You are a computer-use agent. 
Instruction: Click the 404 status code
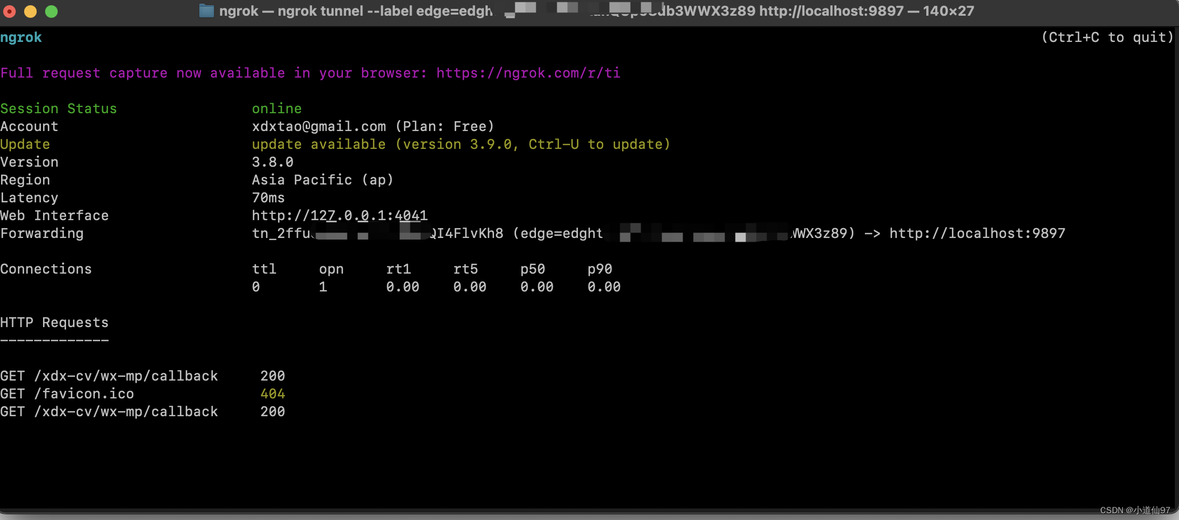[x=273, y=394]
